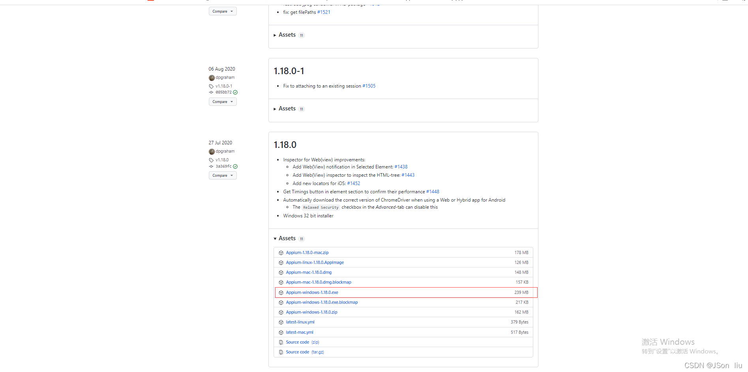Click the 239 MB size text
The image size is (748, 372).
[521, 292]
